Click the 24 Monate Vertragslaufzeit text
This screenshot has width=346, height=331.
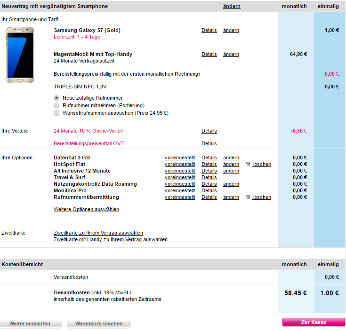[84, 61]
